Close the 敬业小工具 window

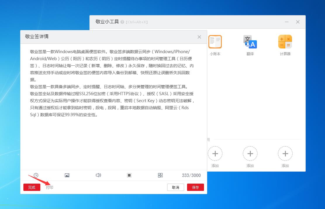[x=298, y=22]
